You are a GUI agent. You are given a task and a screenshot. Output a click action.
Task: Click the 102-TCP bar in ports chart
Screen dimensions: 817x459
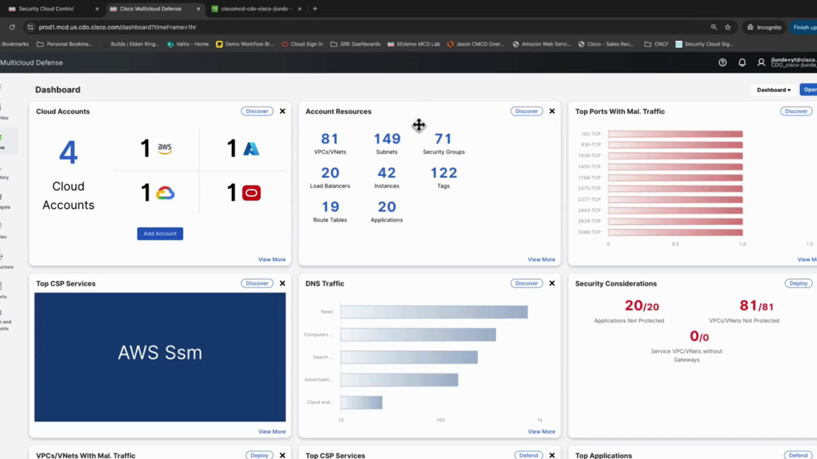[x=675, y=134]
